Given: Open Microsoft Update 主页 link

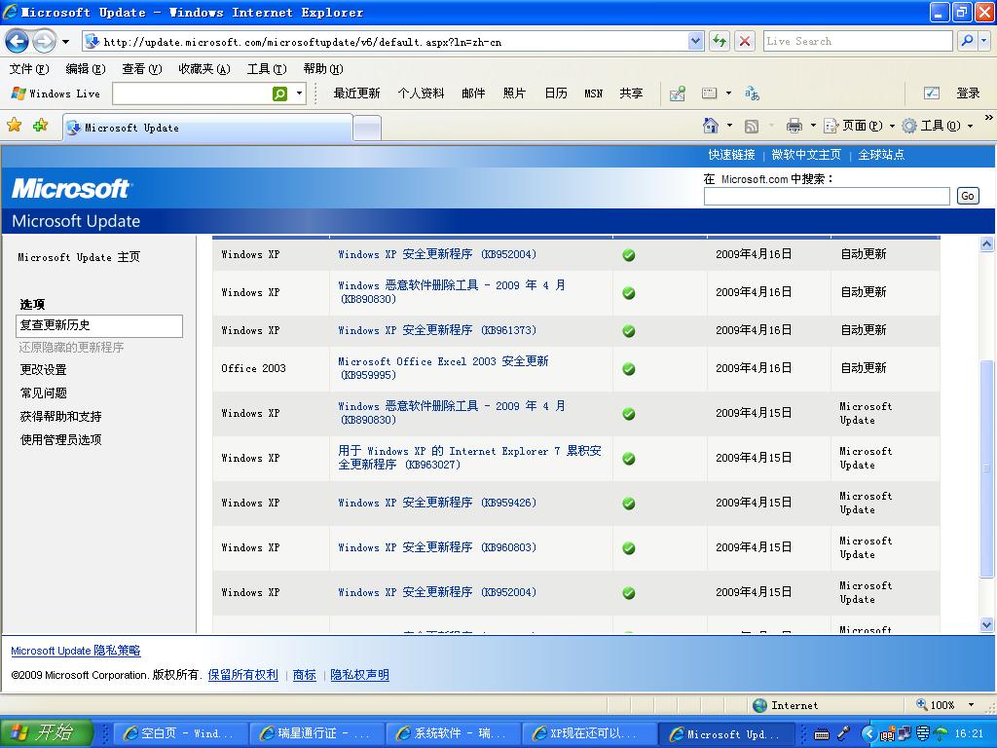Looking at the screenshot, I should [79, 257].
